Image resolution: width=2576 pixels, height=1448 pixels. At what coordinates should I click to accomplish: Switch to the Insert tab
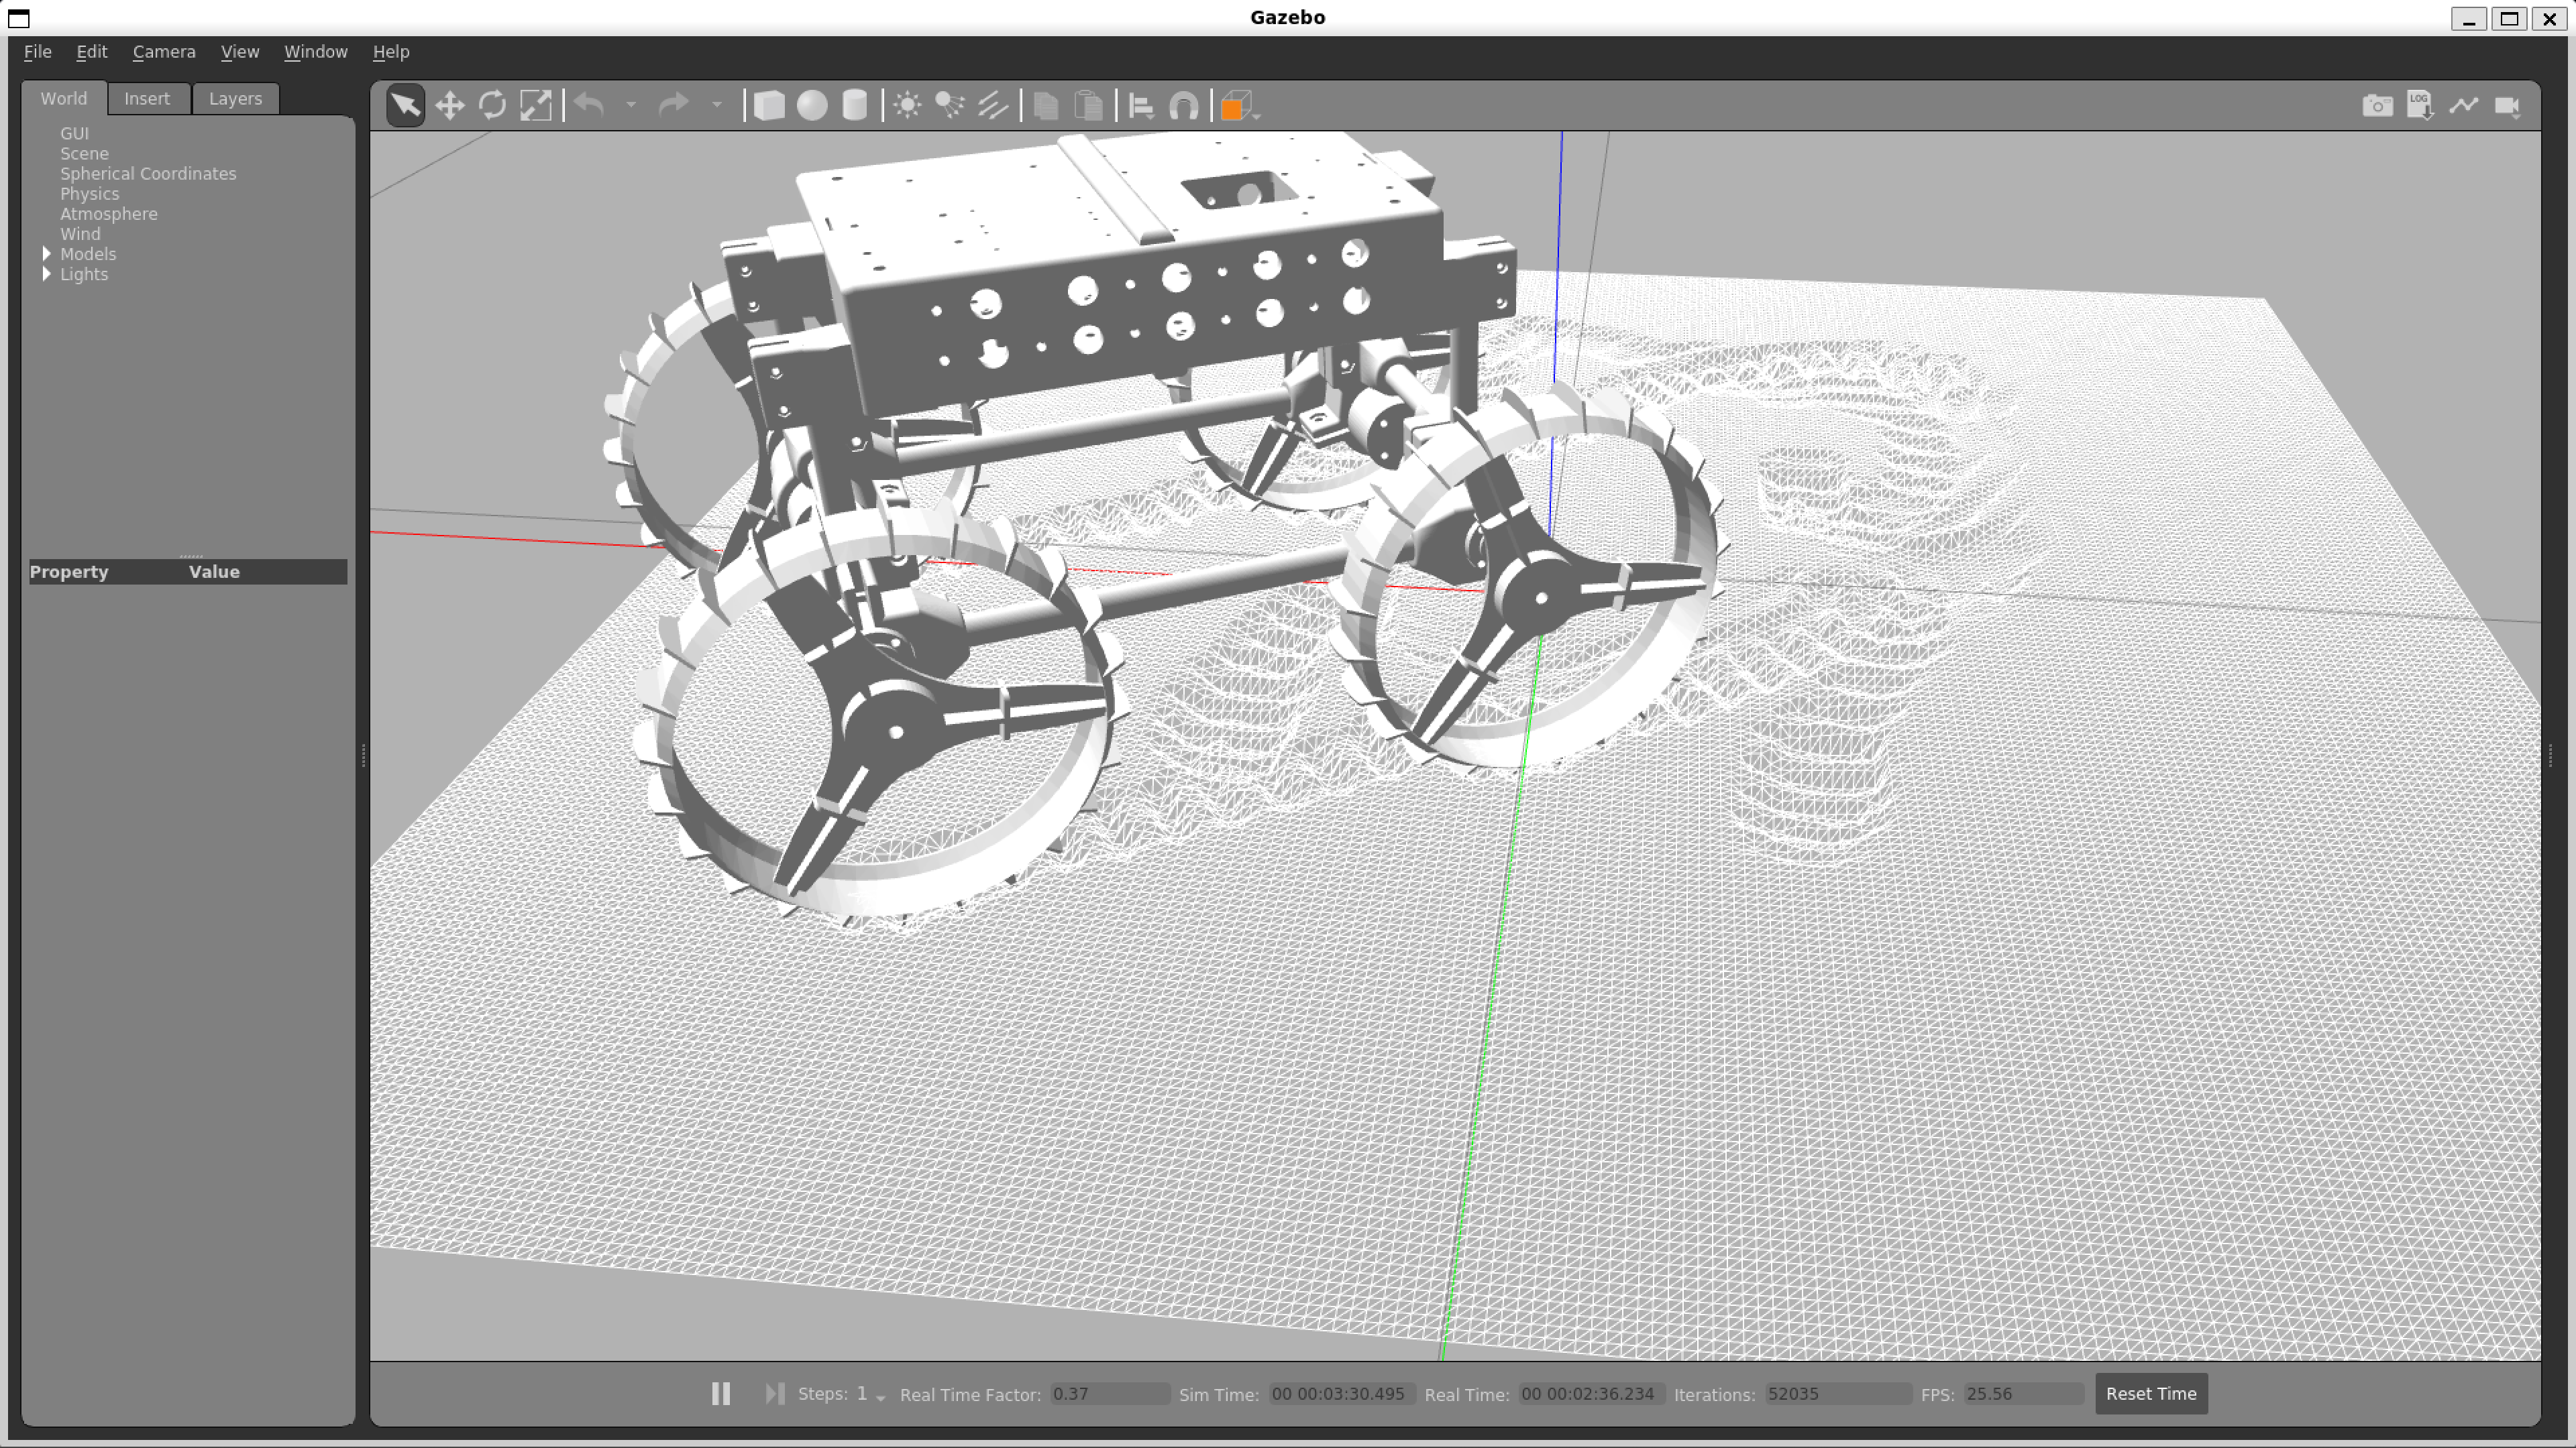coord(147,98)
